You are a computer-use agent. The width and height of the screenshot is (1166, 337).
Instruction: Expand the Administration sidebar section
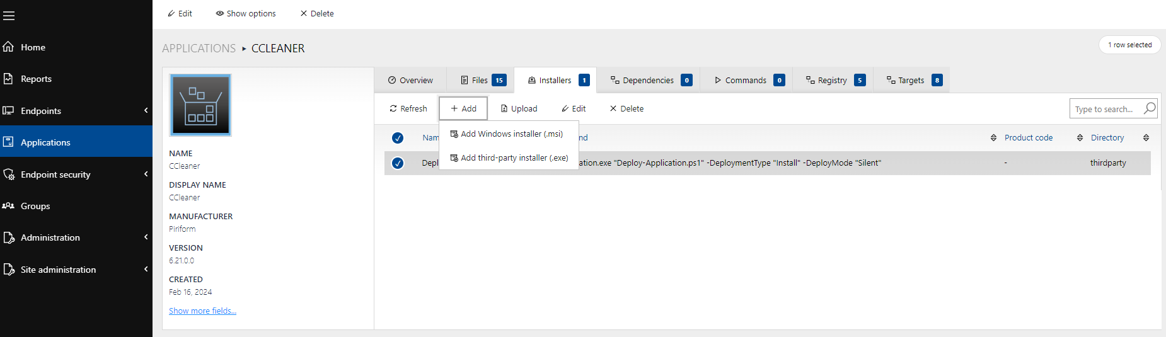click(x=146, y=237)
